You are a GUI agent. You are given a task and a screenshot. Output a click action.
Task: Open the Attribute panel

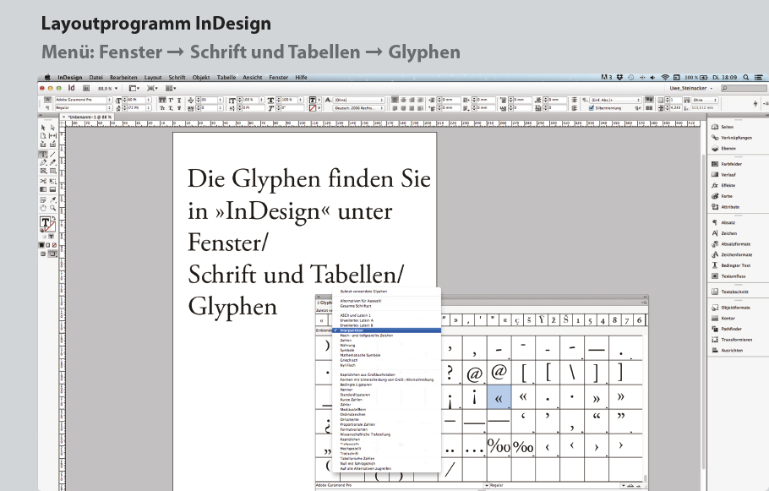point(725,207)
